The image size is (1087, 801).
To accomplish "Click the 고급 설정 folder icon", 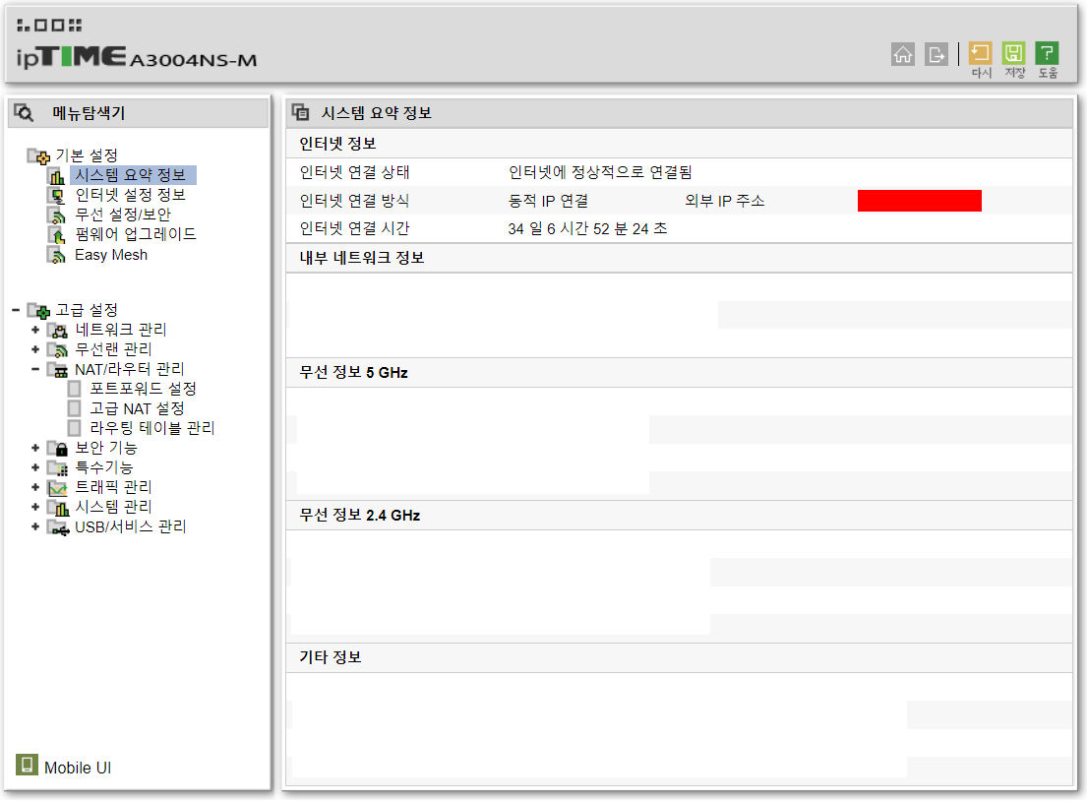I will point(38,310).
